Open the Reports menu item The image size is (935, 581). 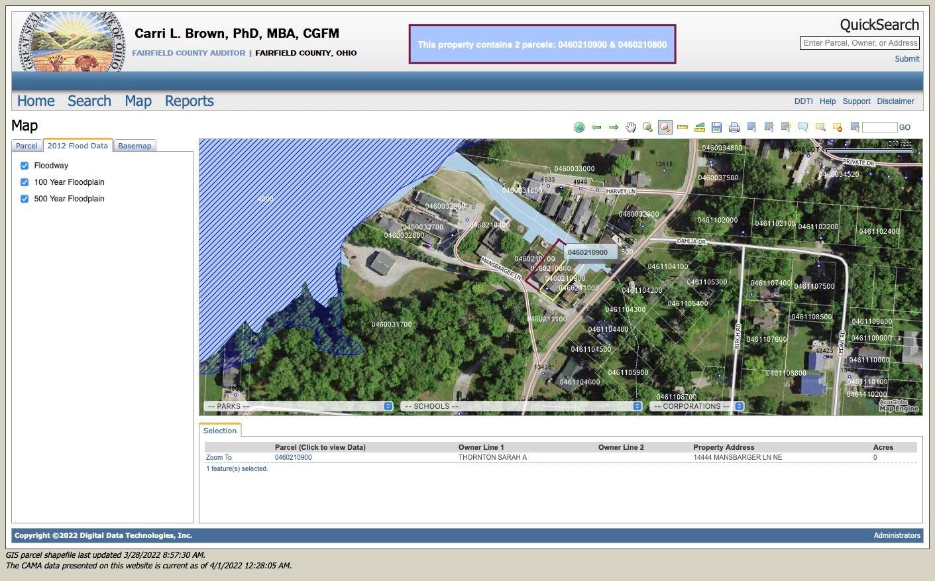(x=189, y=101)
